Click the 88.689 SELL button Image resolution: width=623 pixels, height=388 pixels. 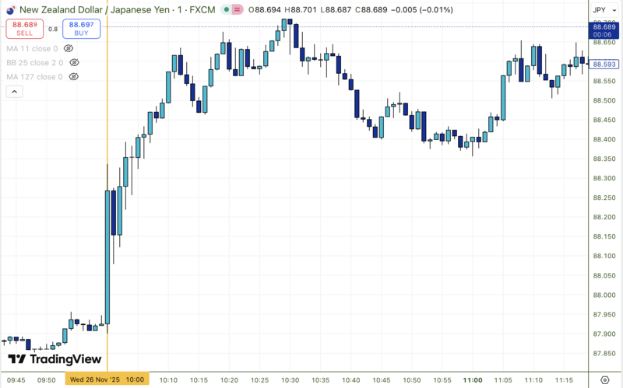click(x=25, y=29)
